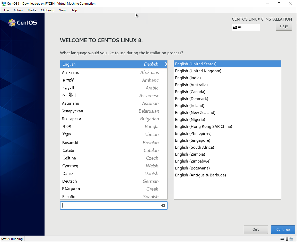Click the Quit button
Screen dimensions: 297x242
pos(256,229)
